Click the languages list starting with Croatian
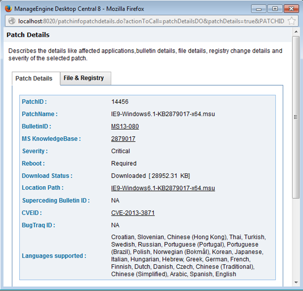This screenshot has width=303, height=291. (189, 255)
